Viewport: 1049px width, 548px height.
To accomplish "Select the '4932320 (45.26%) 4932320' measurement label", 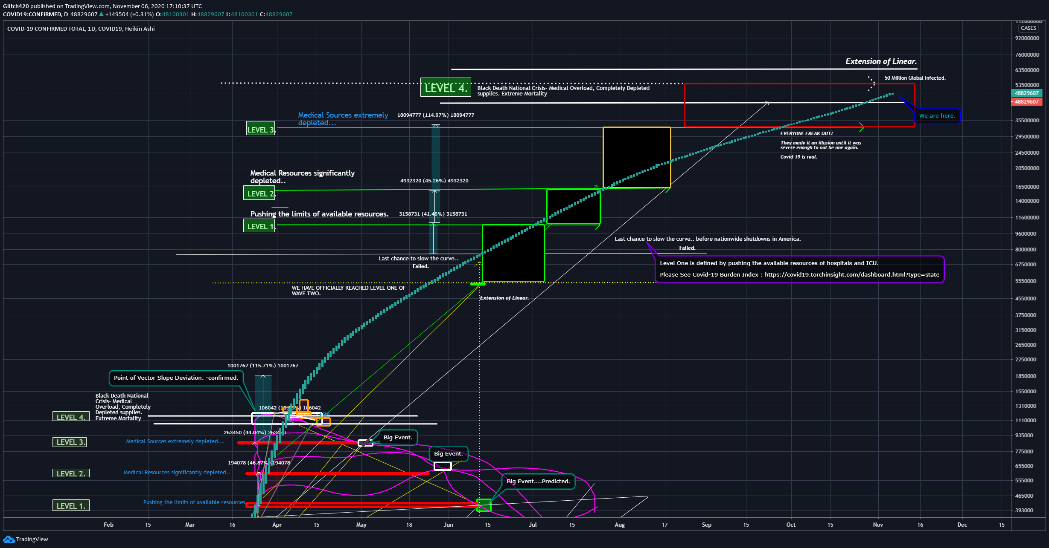I will click(434, 181).
